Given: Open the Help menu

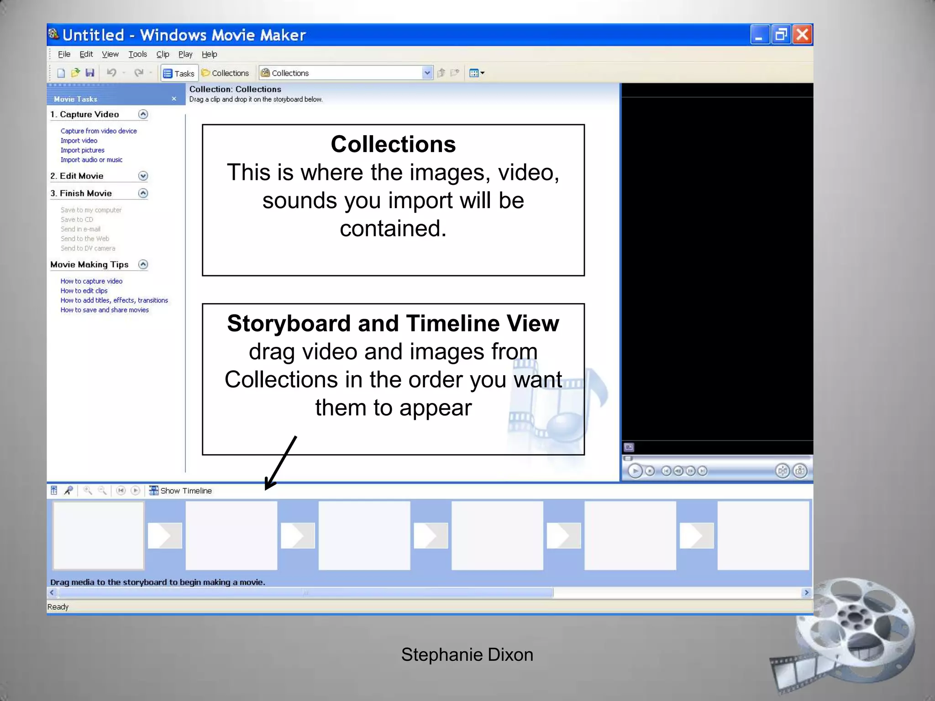Looking at the screenshot, I should tap(209, 54).
